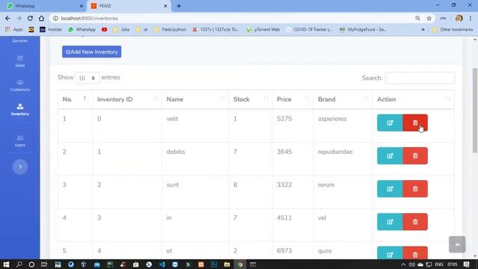Open the WhatsApp bookmark
This screenshot has height=269, width=478.
pos(82,30)
